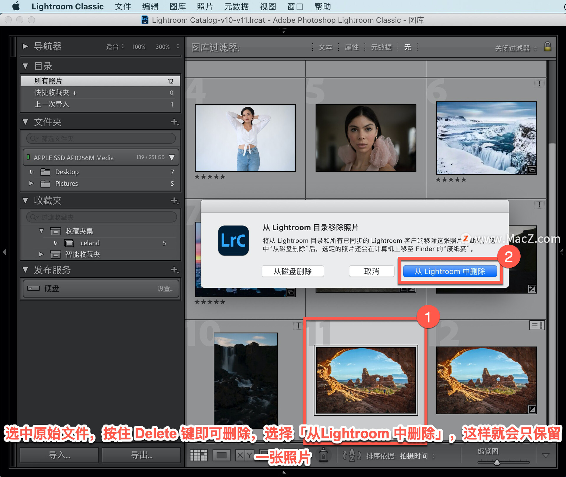Click the 筛选文件夹 search field
Viewport: 566px width, 477px height.
coord(101,138)
